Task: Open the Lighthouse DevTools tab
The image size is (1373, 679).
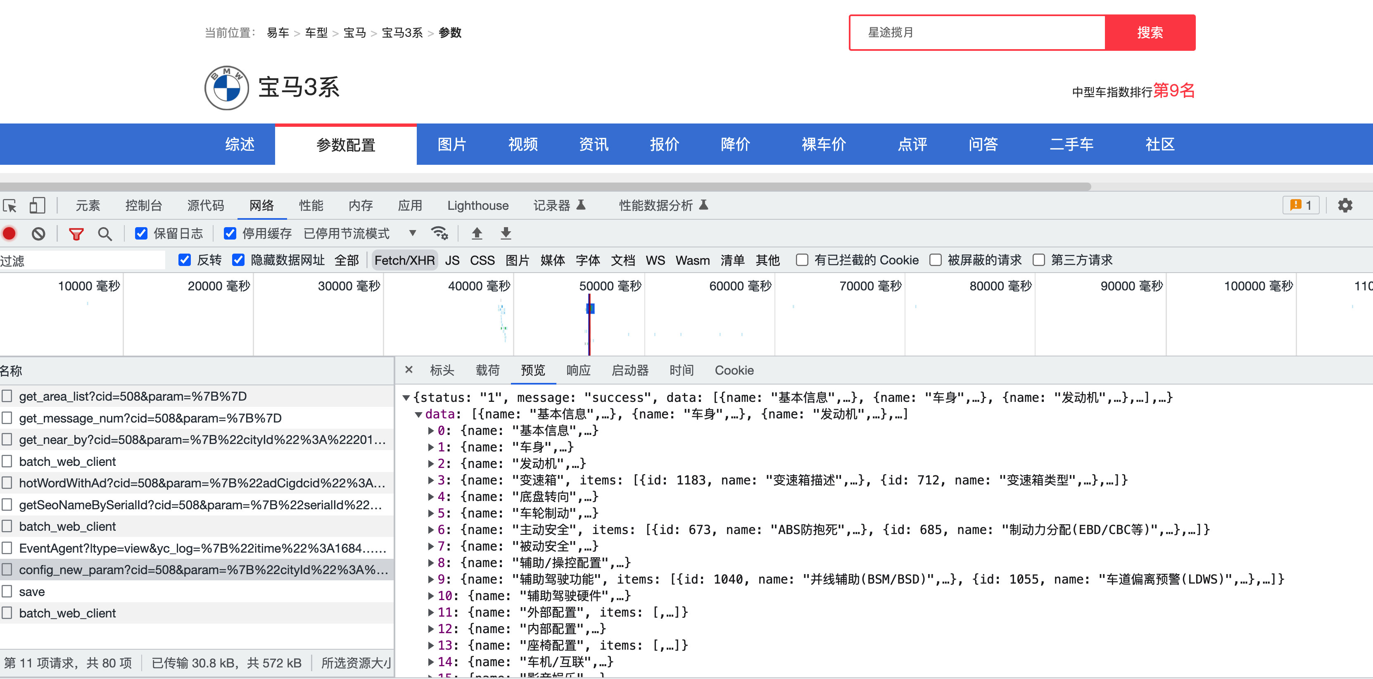Action: click(x=477, y=205)
